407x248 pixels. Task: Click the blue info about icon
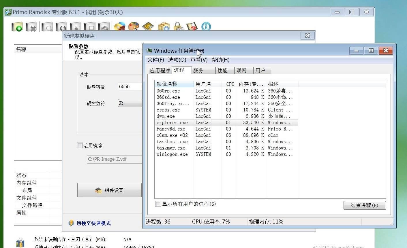tap(206, 27)
